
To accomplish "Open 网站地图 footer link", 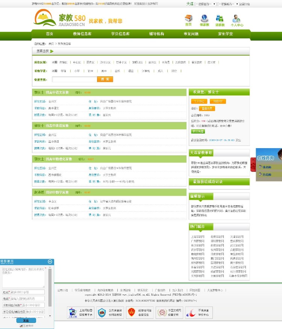I will click(x=195, y=290).
